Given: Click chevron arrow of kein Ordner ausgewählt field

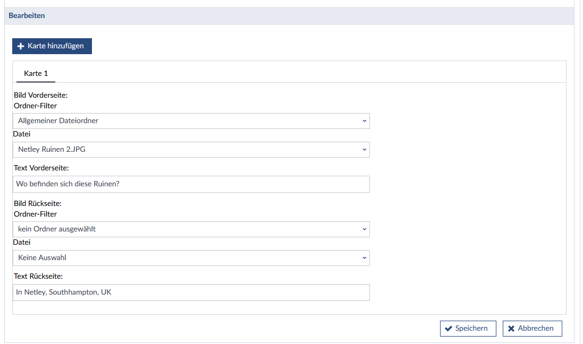Looking at the screenshot, I should pos(364,229).
